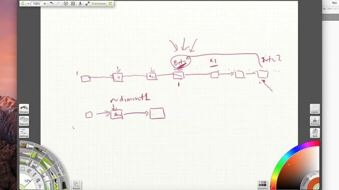339x190 pixels.
Task: Open the Layers panel
Action: tap(315, 109)
